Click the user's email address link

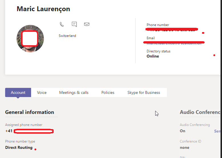[174, 43]
